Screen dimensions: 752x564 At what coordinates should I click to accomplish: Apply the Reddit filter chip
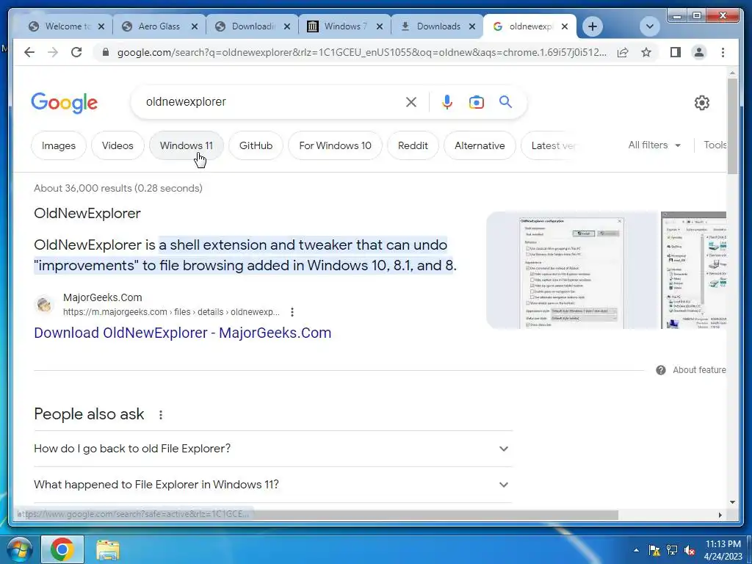413,145
